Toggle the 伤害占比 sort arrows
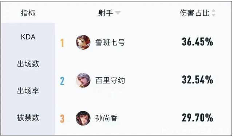 tap(214, 13)
